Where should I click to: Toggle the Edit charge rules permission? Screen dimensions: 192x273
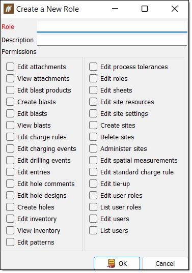(10, 137)
